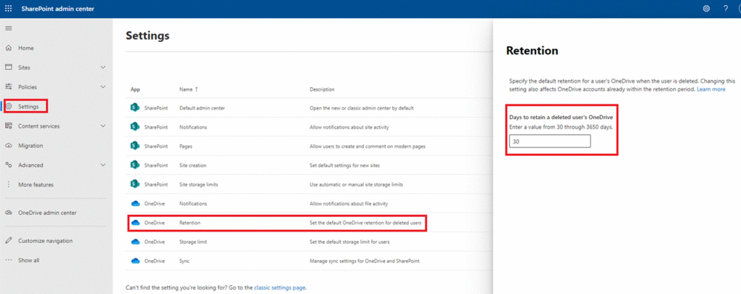
Task: Click "Allow notifications about site activity" text
Action: point(349,127)
